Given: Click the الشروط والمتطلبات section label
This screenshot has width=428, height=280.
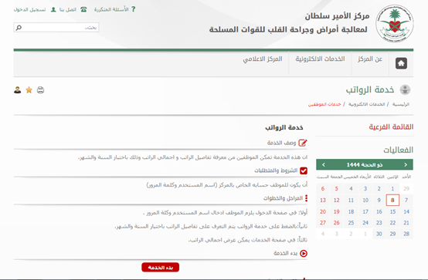Looking at the screenshot, I should (276, 170).
